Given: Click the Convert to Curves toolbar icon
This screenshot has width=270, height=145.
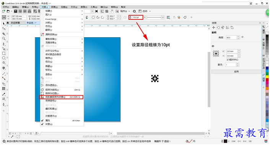Looking at the screenshot, I should point(185,17).
